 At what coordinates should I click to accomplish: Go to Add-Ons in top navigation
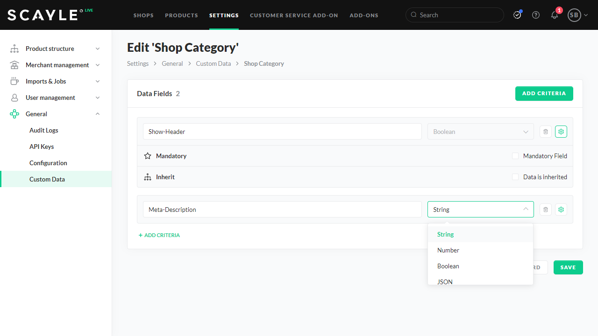(x=364, y=15)
